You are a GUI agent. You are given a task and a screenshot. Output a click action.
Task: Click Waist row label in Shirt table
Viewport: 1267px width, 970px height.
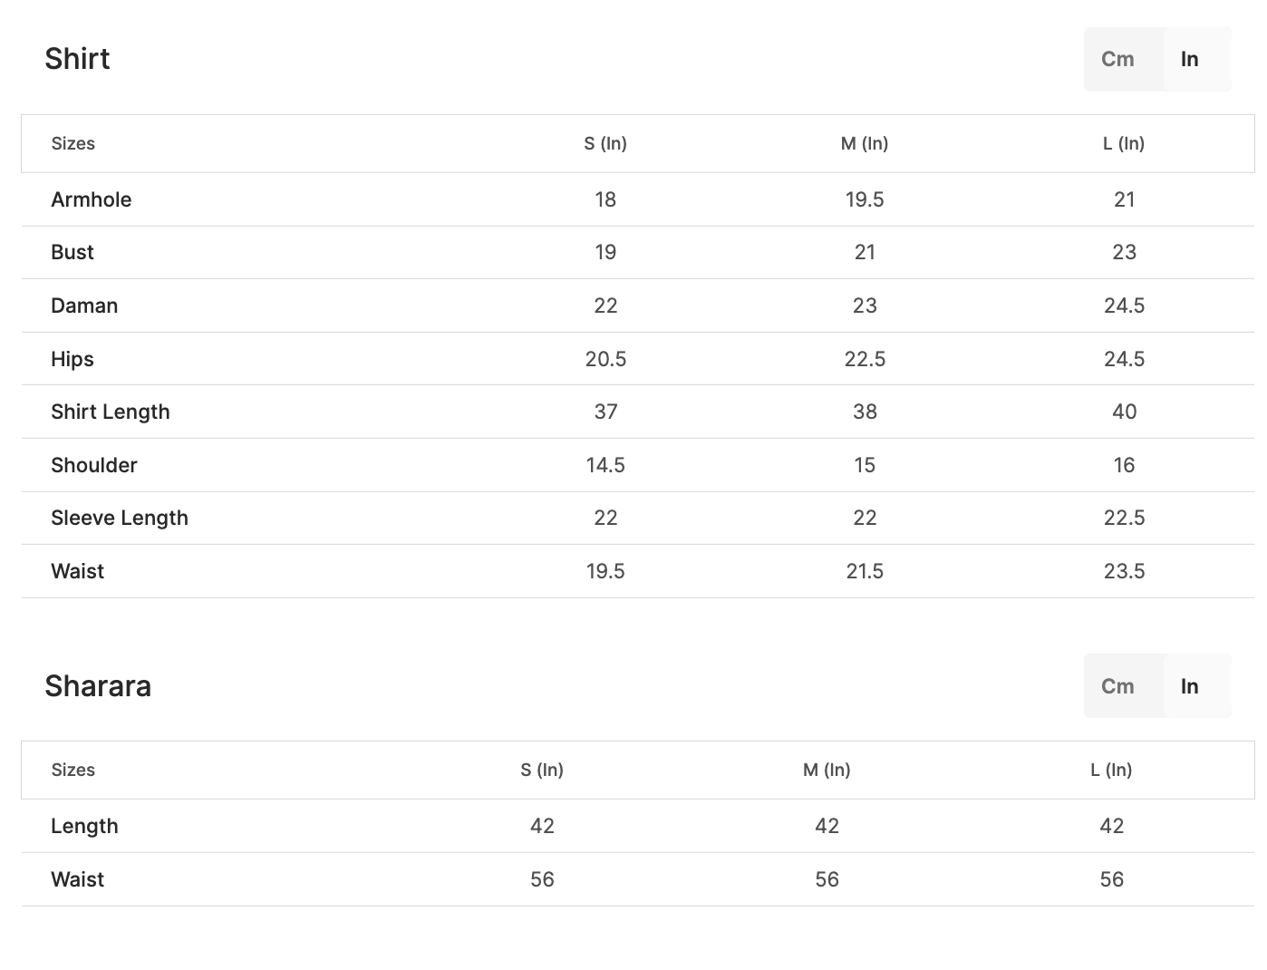[x=78, y=571]
